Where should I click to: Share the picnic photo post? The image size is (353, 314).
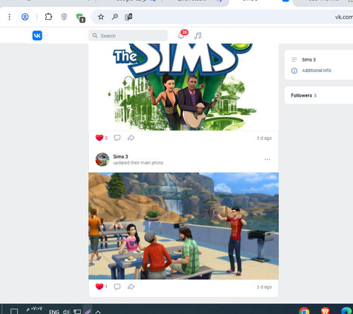point(131,286)
